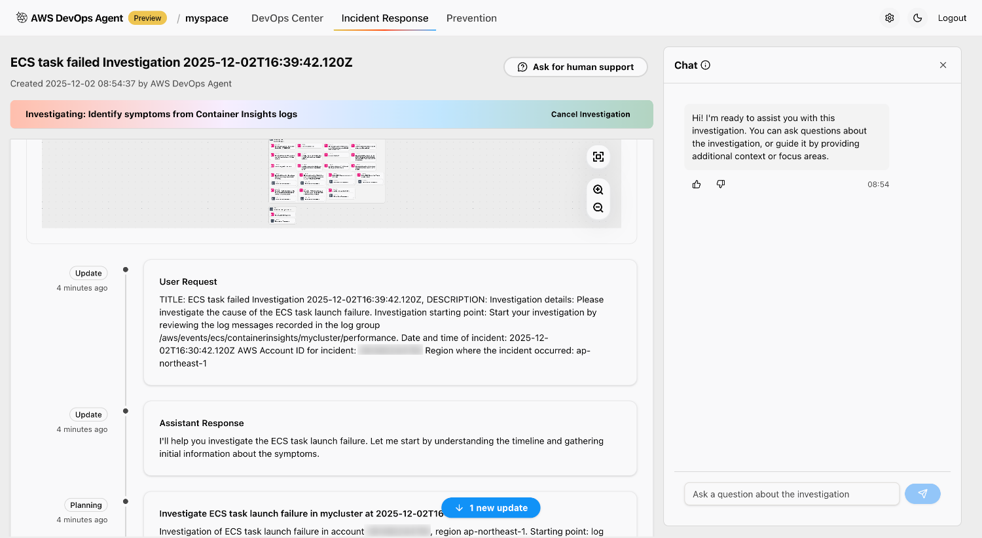Viewport: 982px width, 538px height.
Task: Click '4 minutes ago' under the Planning badge
Action: [x=82, y=520]
